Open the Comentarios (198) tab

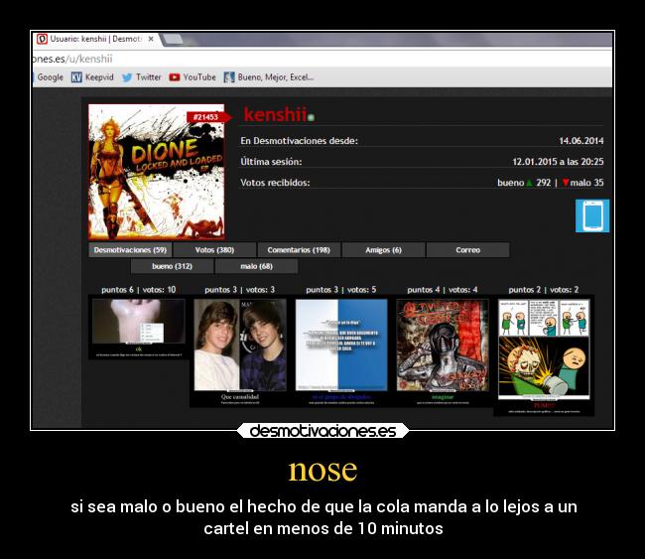point(299,250)
